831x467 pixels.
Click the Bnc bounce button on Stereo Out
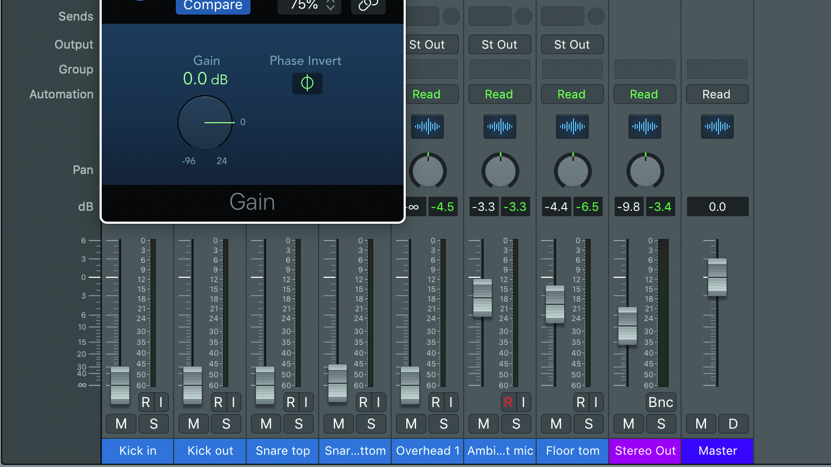(x=661, y=402)
